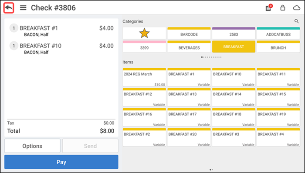The image size is (305, 173).
Task: Select the 3399 category
Action: click(144, 47)
